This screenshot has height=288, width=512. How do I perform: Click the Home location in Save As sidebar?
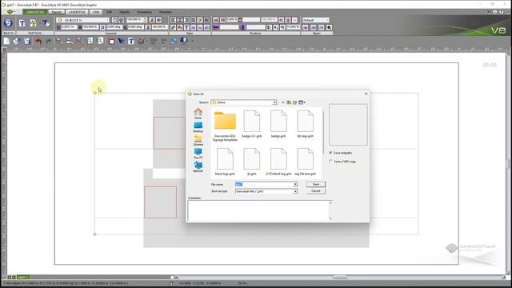coord(198,114)
